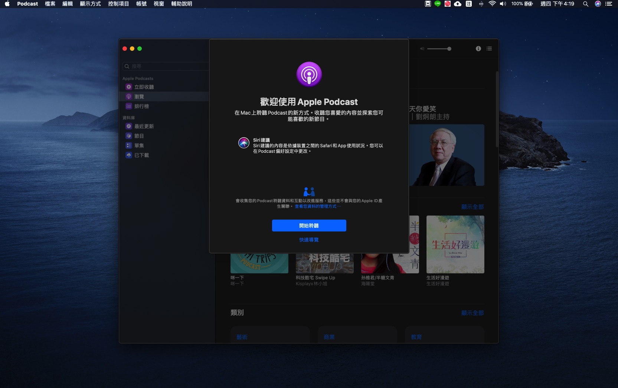Click the system volume menu bar icon
The height and width of the screenshot is (388, 618).
[503, 4]
